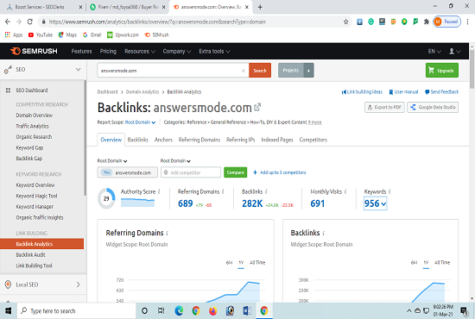Image resolution: width=475 pixels, height=319 pixels.
Task: Click the Semrush logo
Action: coord(34,51)
